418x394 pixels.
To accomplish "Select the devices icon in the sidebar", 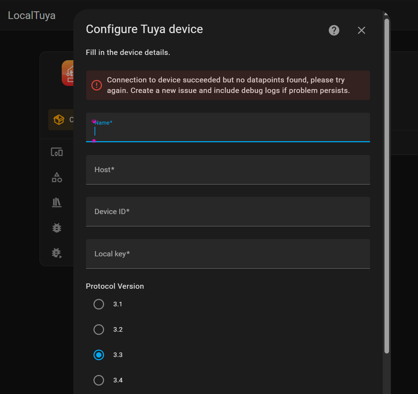I will point(56,152).
